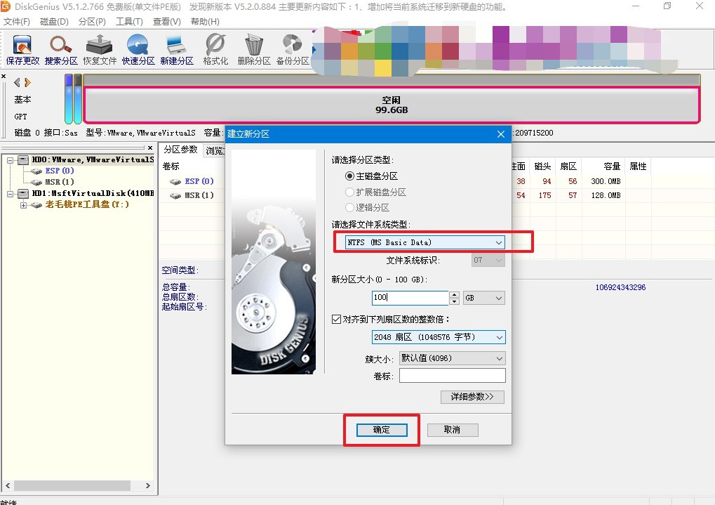
Task: Select the Format (格式化) toolbar icon
Action: pyautogui.click(x=215, y=49)
